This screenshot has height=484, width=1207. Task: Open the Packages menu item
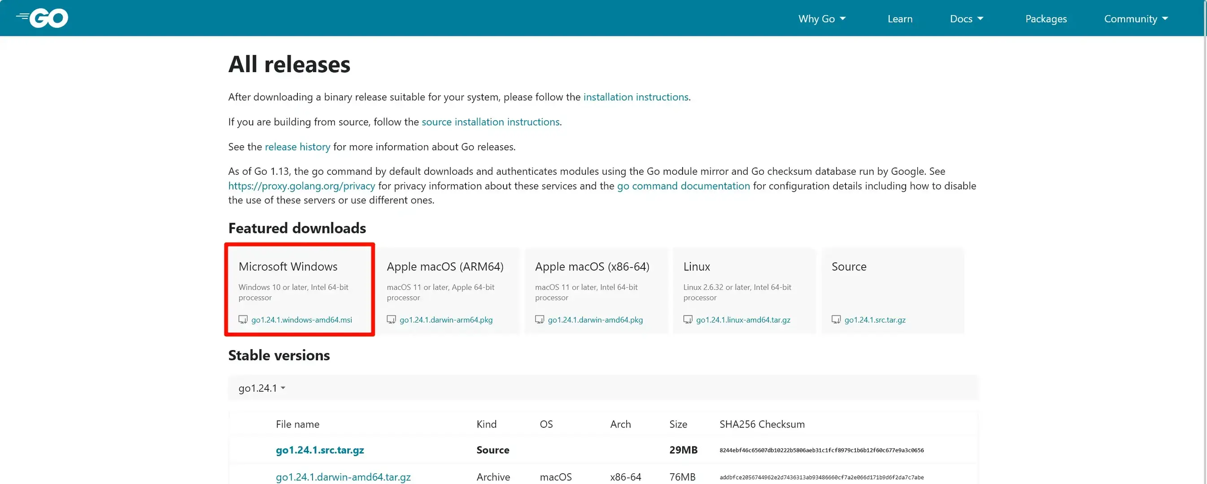[1046, 19]
